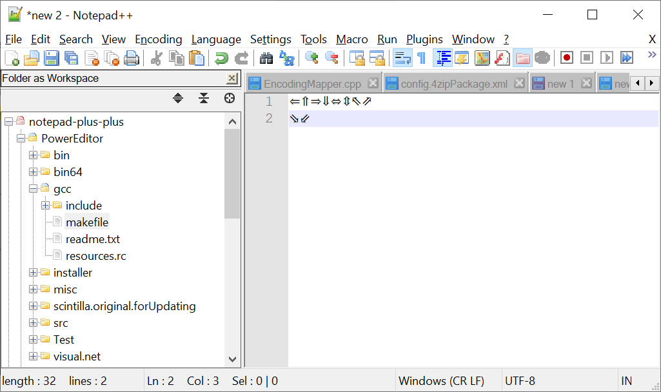Close the current document with the toolbar icon
This screenshot has width=661, height=392.
[92, 58]
